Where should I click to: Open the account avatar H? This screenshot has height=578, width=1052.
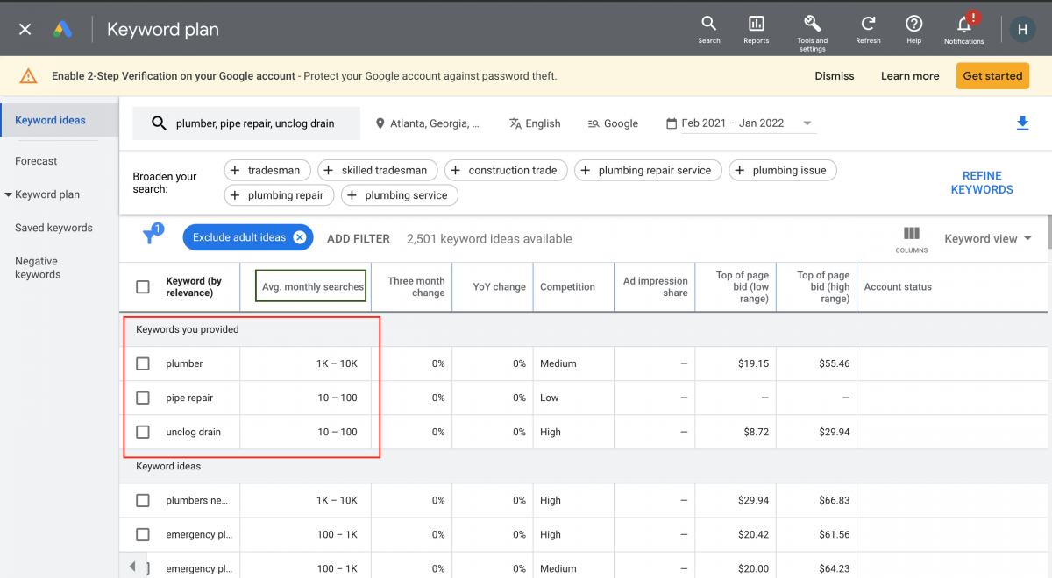(x=1022, y=29)
